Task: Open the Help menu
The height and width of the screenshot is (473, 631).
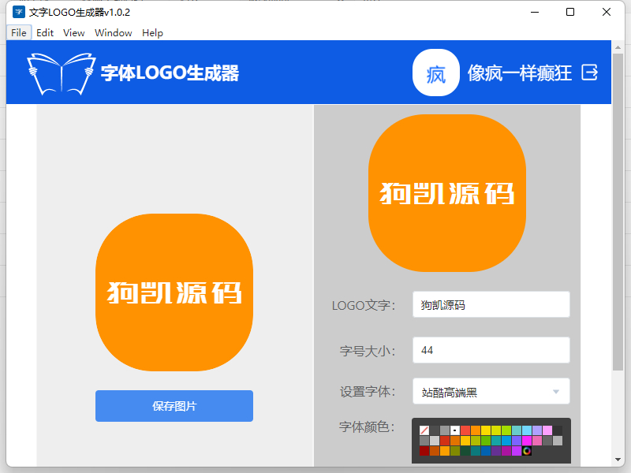Action: pyautogui.click(x=152, y=32)
